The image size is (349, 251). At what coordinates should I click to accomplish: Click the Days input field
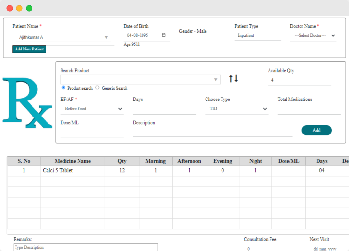click(164, 109)
